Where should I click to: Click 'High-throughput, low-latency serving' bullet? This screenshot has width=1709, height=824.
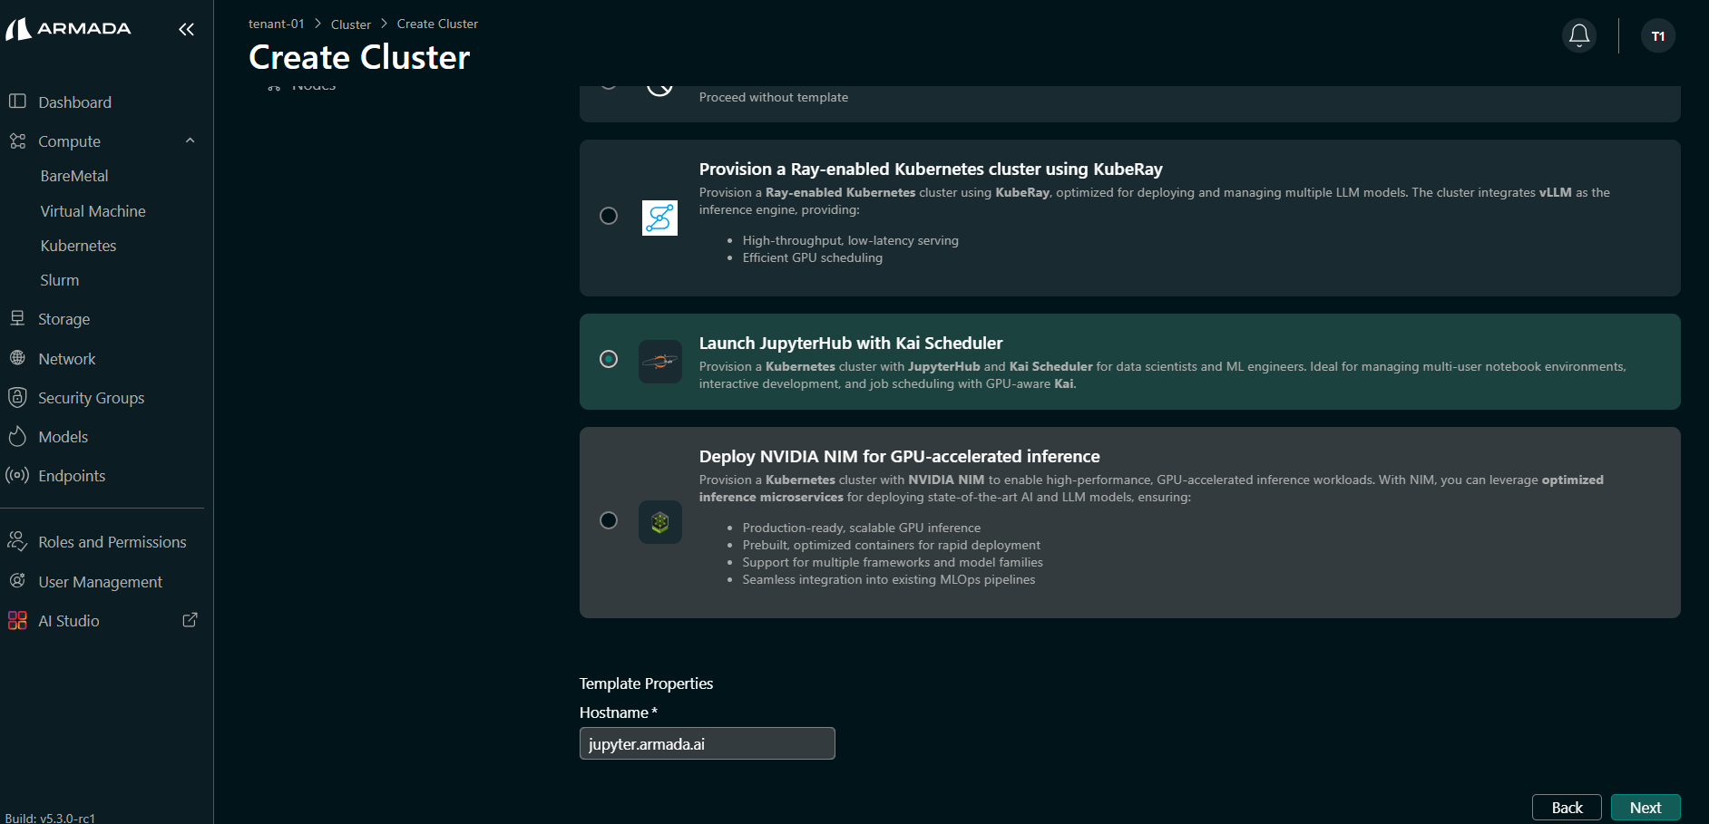tap(850, 240)
